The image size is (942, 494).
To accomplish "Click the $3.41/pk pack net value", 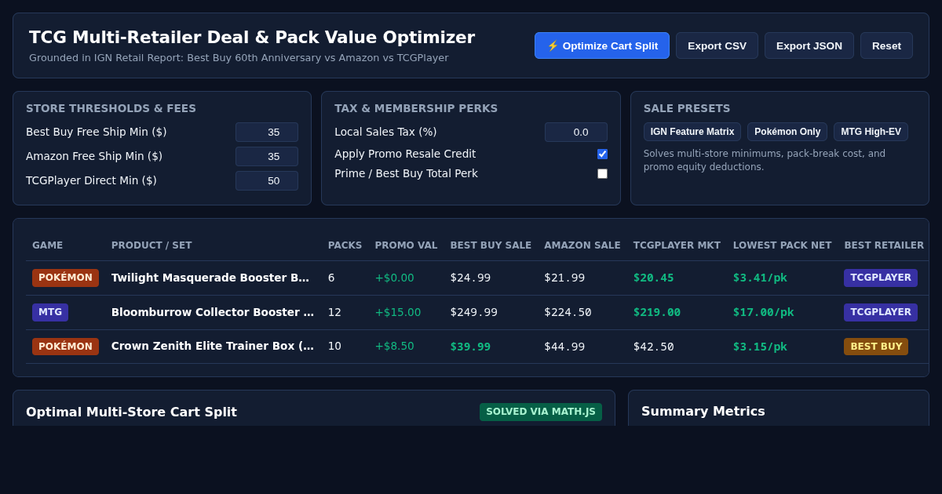I will coord(760,278).
